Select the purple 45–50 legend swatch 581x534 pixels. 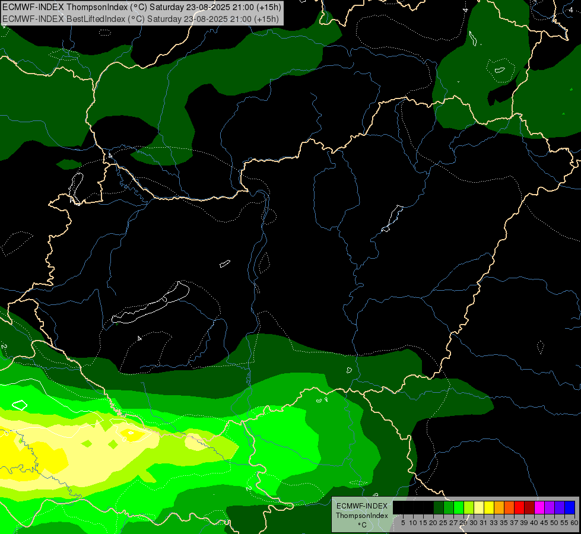(550, 507)
